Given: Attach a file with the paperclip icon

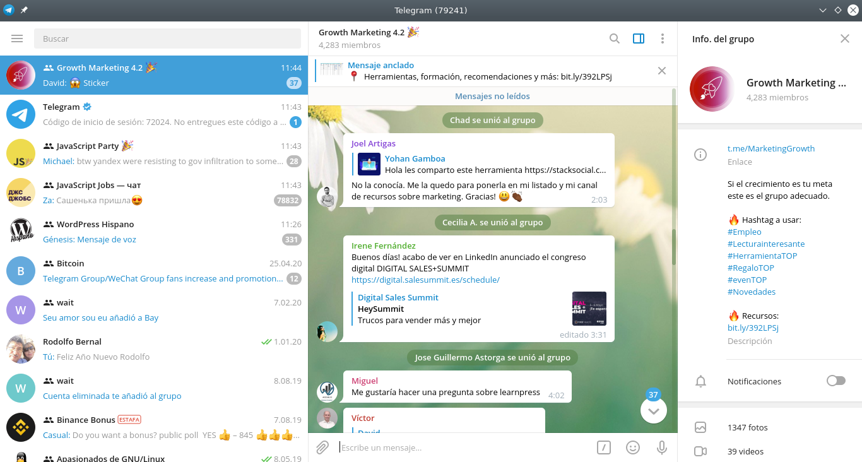Looking at the screenshot, I should point(322,447).
